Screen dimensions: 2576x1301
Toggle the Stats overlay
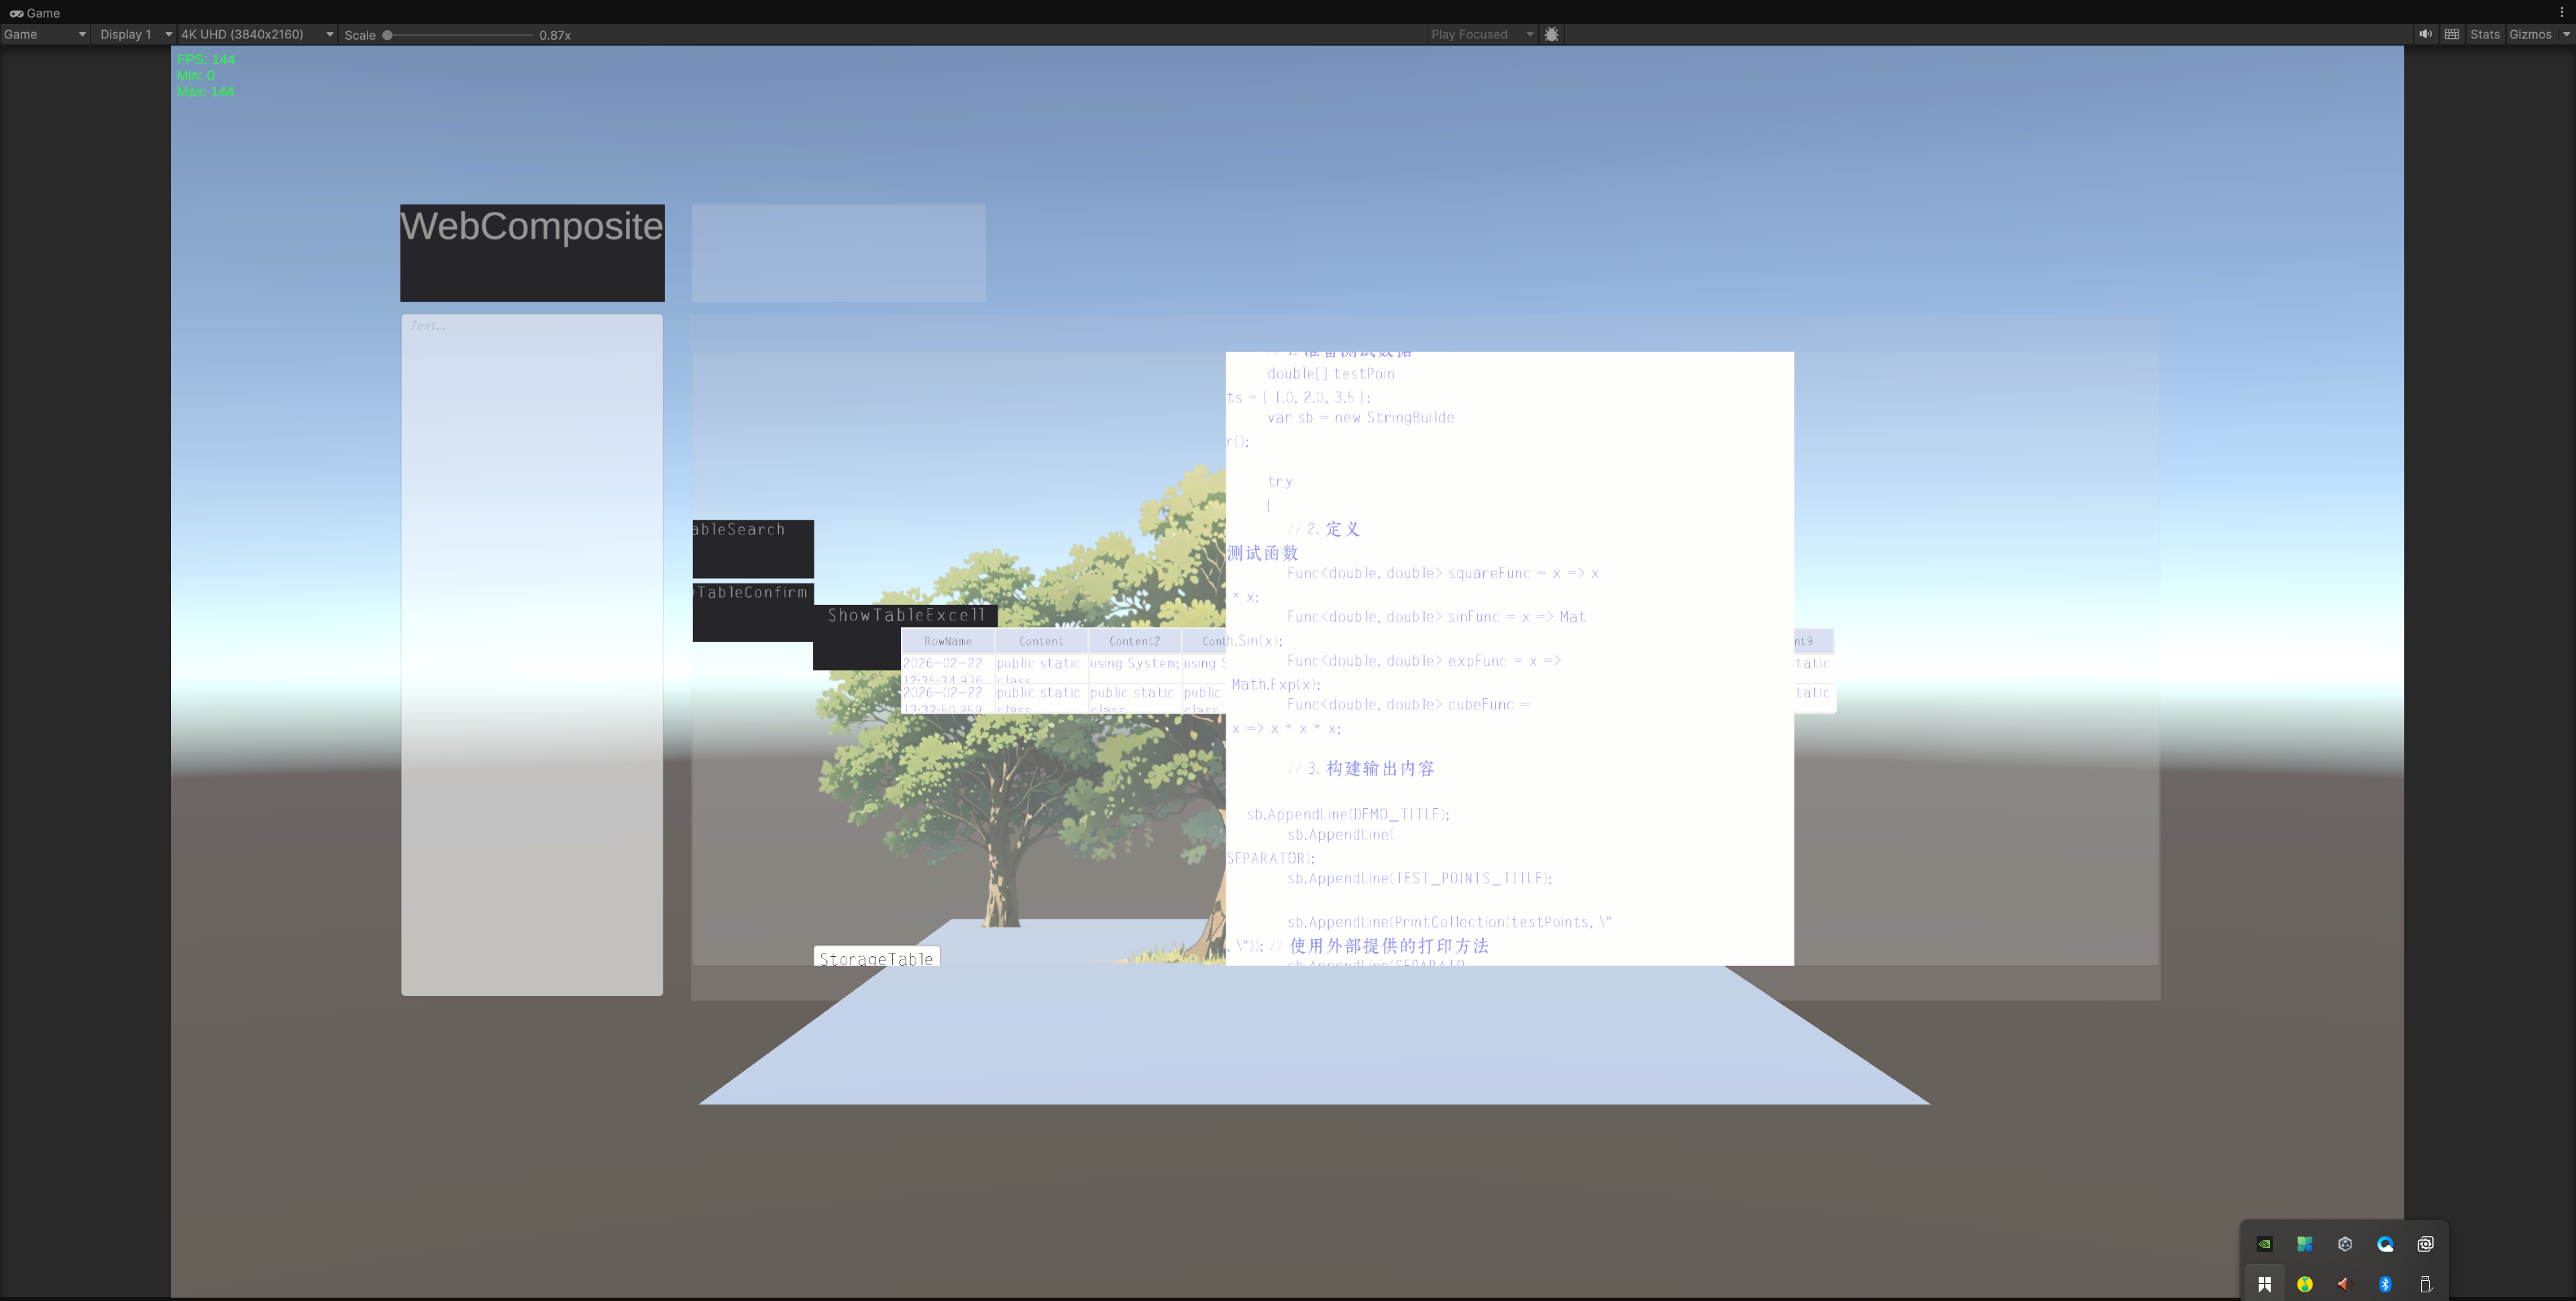[x=2484, y=34]
